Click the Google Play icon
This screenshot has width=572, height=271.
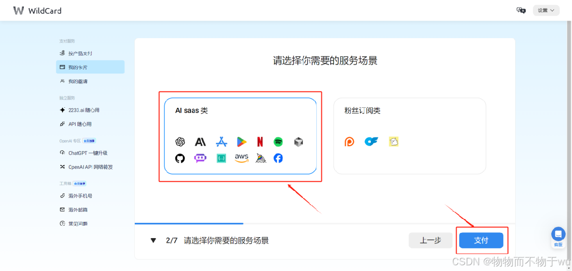tap(241, 142)
